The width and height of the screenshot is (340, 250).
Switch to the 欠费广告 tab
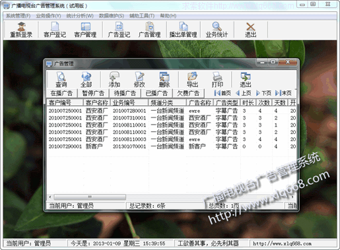click(x=188, y=93)
